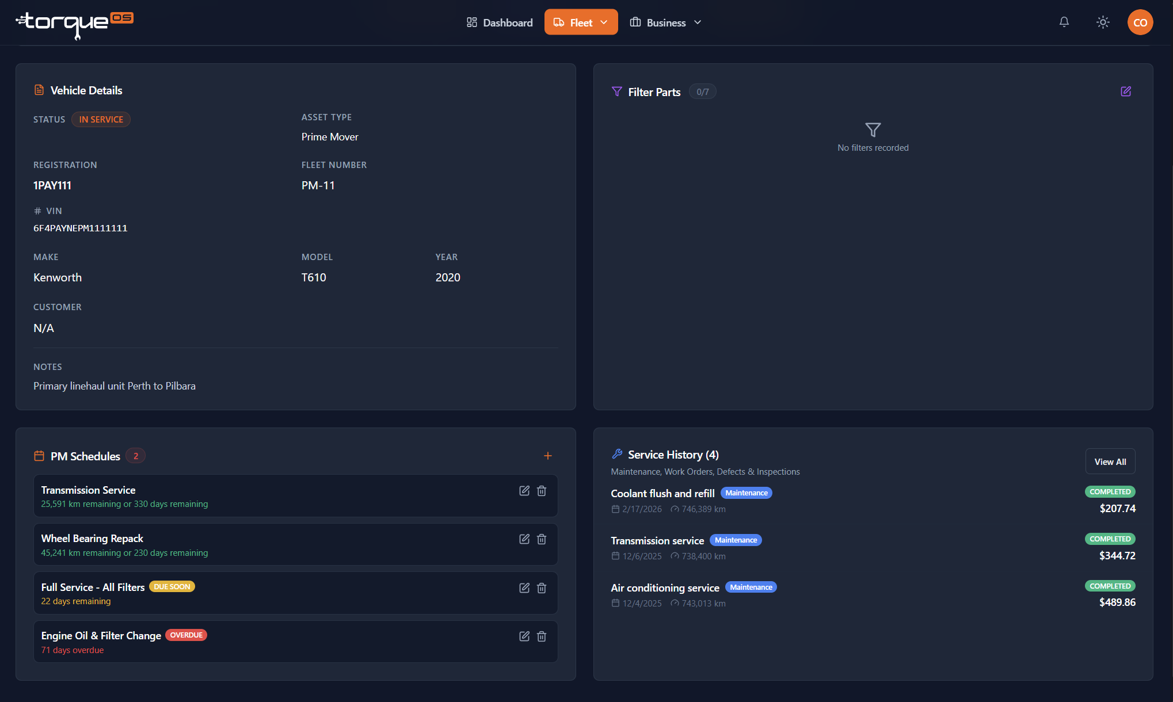1173x702 pixels.
Task: Click the T610 model value
Action: (314, 277)
